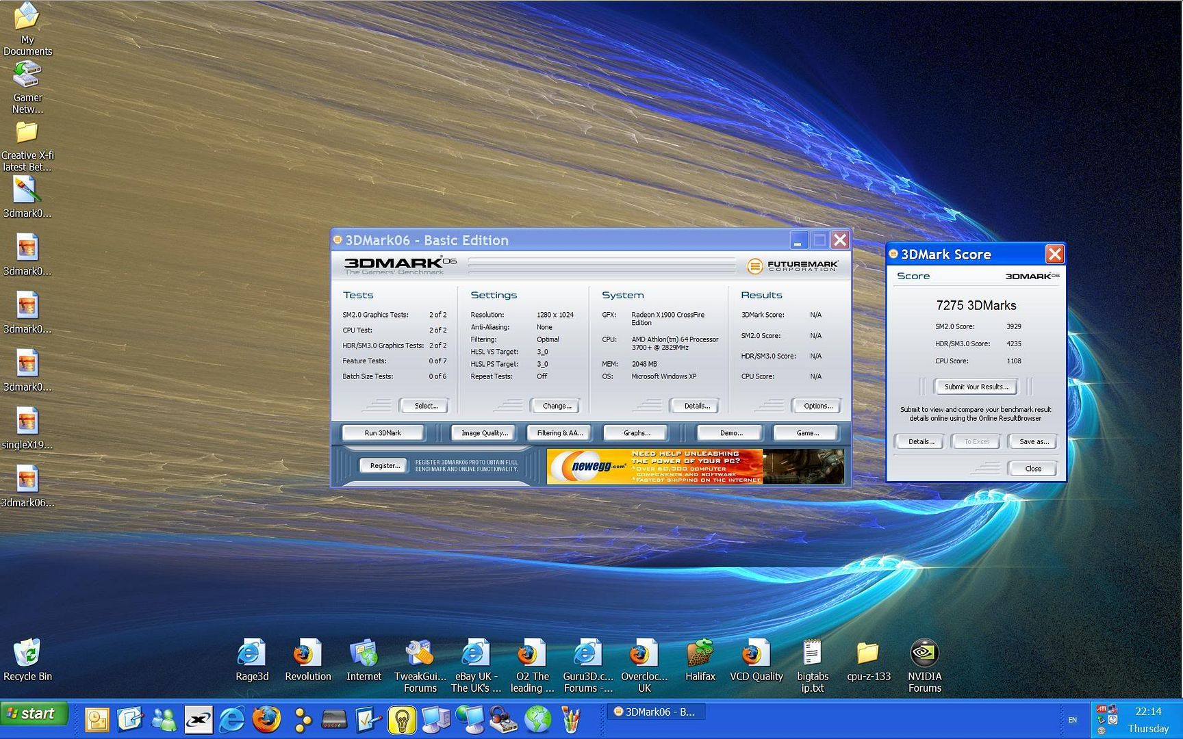This screenshot has height=739, width=1183.
Task: Click Run 3DMark button
Action: [383, 433]
